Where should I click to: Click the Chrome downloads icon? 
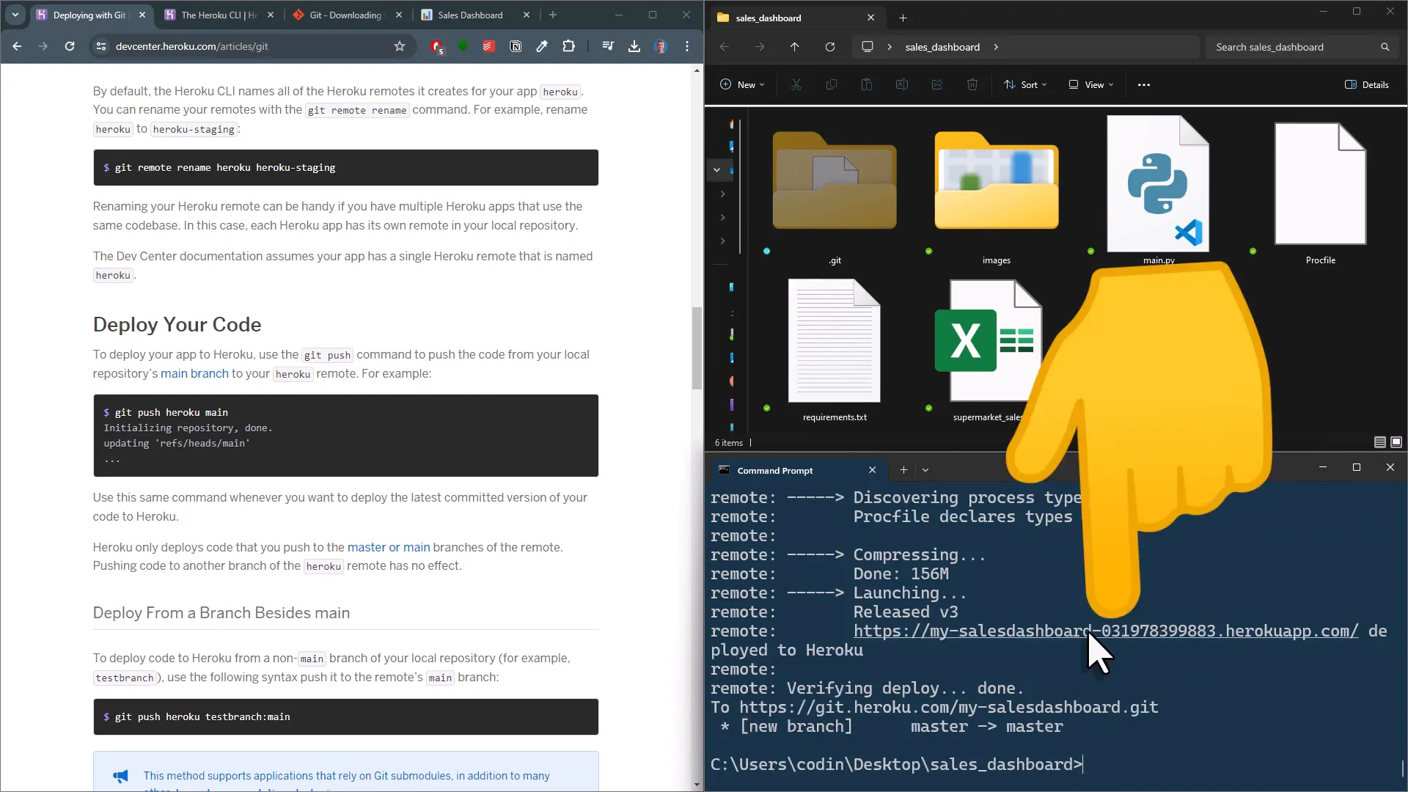(634, 46)
